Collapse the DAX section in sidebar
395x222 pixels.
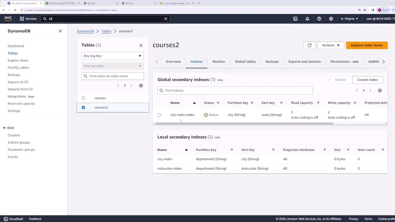4,128
